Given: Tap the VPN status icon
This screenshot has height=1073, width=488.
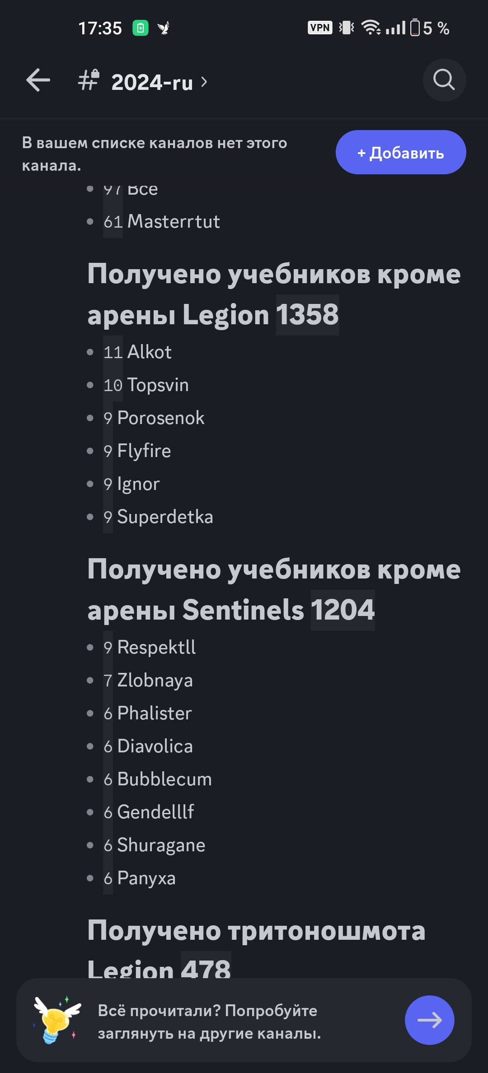Looking at the screenshot, I should pyautogui.click(x=320, y=28).
